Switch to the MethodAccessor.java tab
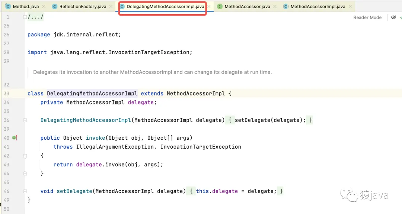402x214 pixels. click(247, 7)
